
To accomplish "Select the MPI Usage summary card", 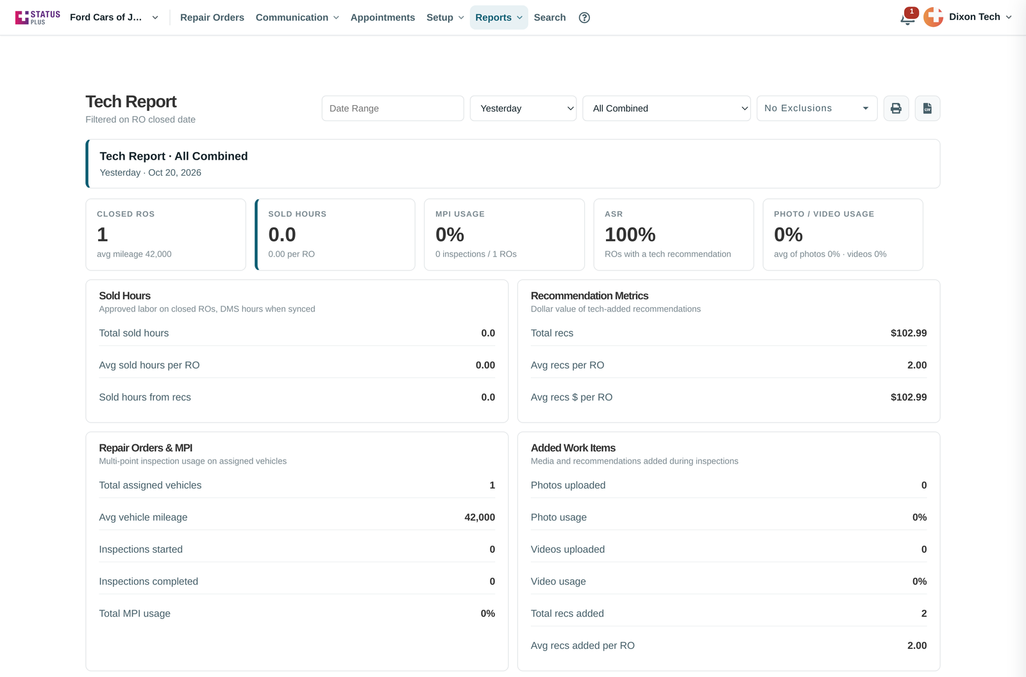I will tap(504, 235).
